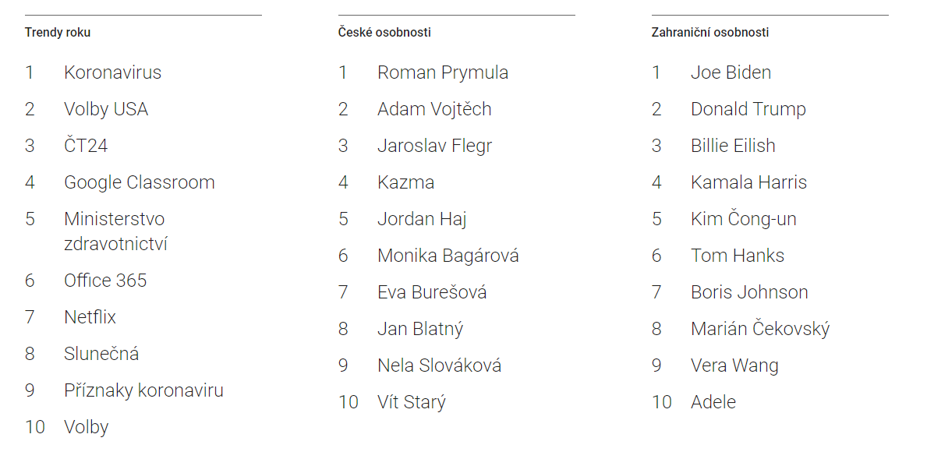Screen dimensions: 927x466
Task: Click Netflix in the trends list
Action: click(x=90, y=317)
